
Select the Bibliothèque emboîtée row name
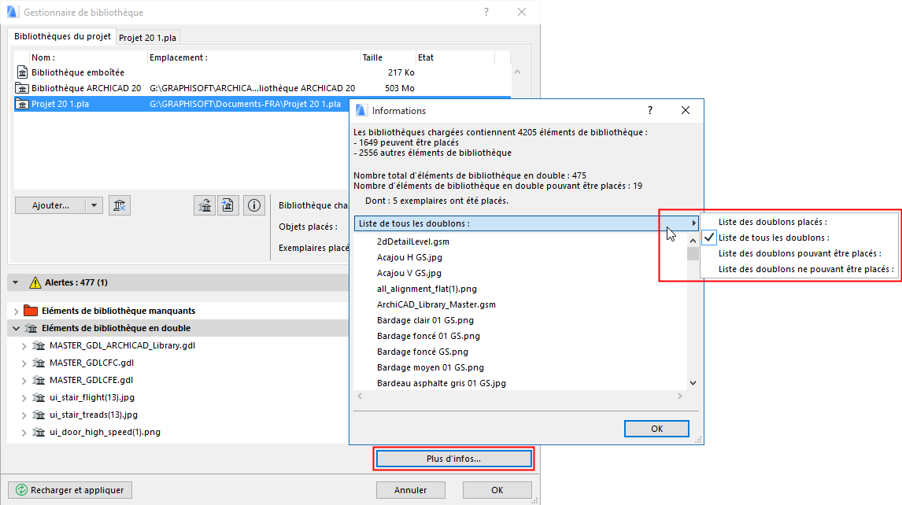78,72
